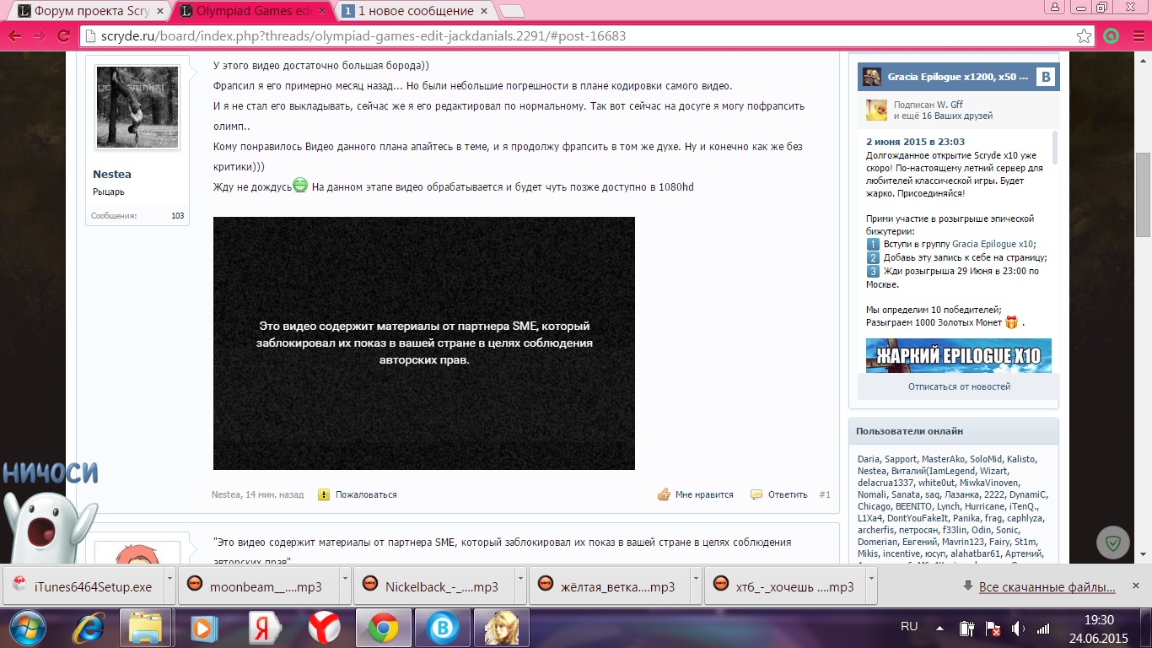
Task: Open the Yandex Browser taskbar icon
Action: [324, 629]
